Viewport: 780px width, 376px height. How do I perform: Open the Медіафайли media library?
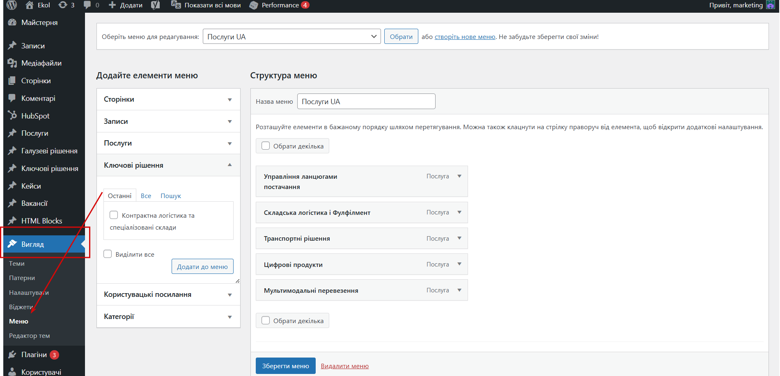pos(41,63)
